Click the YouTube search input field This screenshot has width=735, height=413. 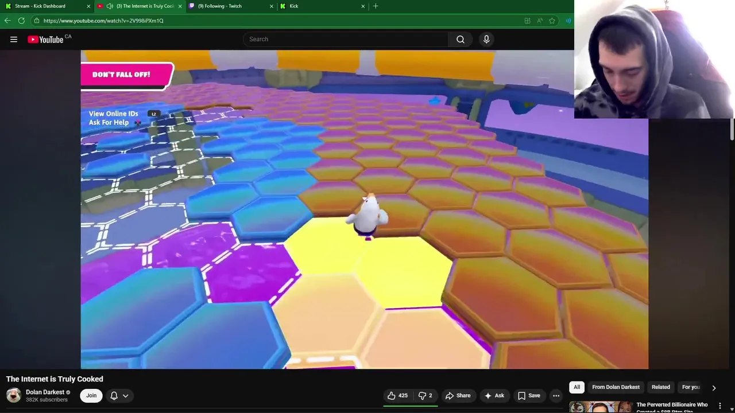pos(346,40)
